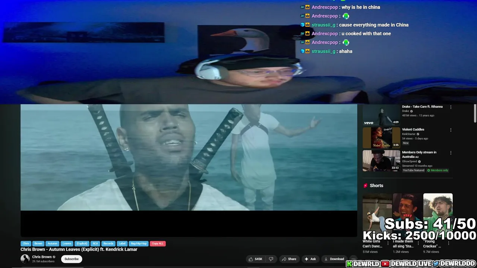Open 'Members Only stream in Australia' title
The image size is (477, 268).
pos(419,154)
